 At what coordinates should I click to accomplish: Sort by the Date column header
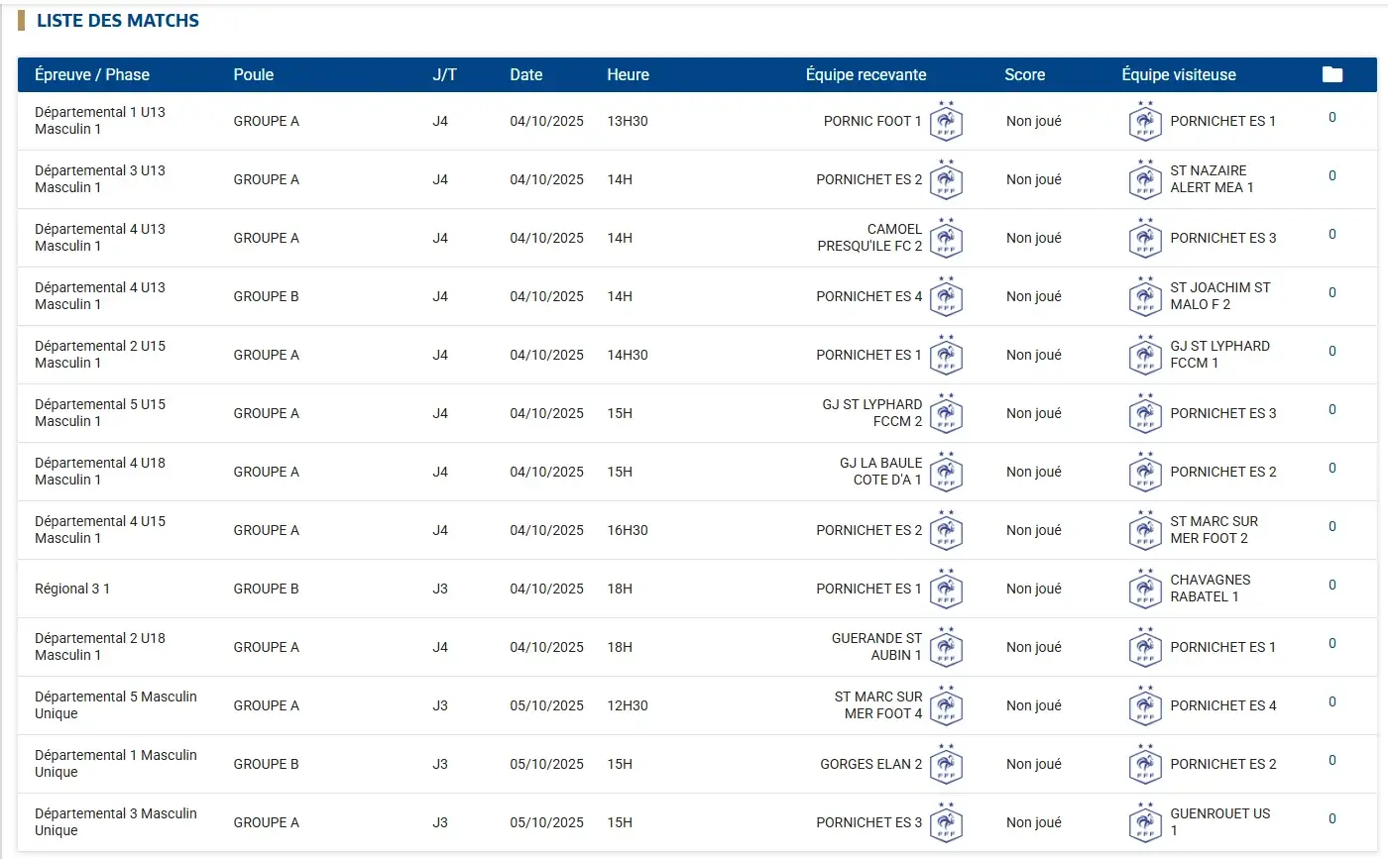tap(525, 75)
